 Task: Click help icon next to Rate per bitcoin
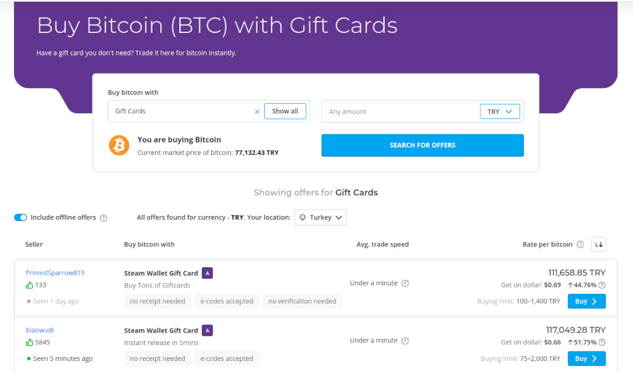[580, 244]
